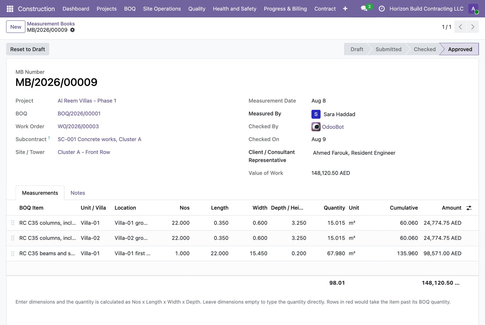Click the 98,571.00 AED amount cell
This screenshot has width=485, height=325.
coord(442,254)
